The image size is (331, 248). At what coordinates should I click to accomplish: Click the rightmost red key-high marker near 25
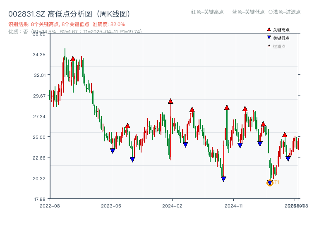coord(285,134)
